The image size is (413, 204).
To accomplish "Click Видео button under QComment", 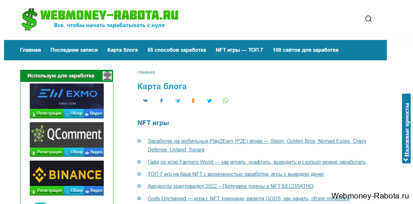I will pos(94,152).
